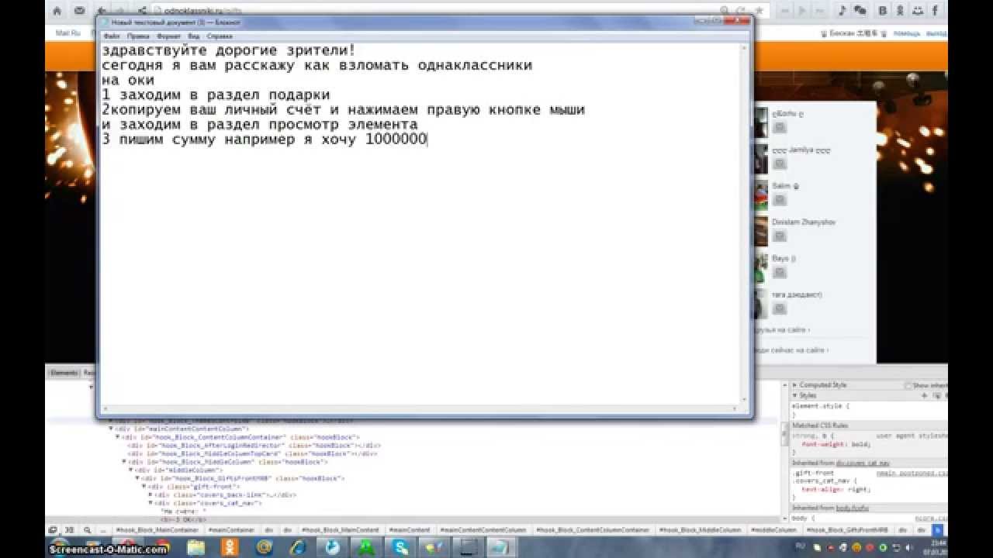This screenshot has height=558, width=993.
Task: Collapse the hook_Block_ContentColumnContainer node
Action: click(x=117, y=437)
